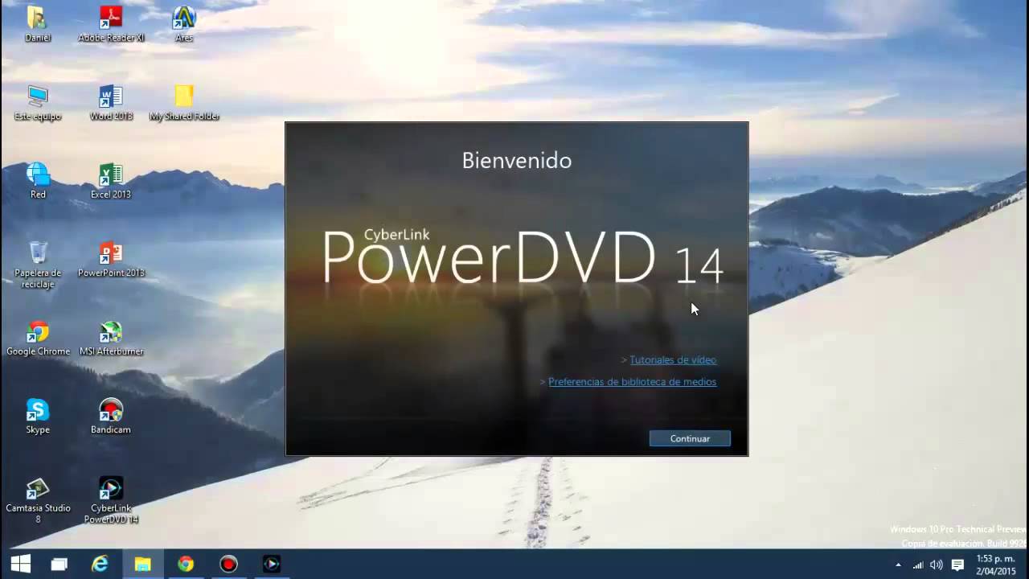Screen dimensions: 1029x579
Task: Show hidden system tray icons
Action: coord(898,565)
